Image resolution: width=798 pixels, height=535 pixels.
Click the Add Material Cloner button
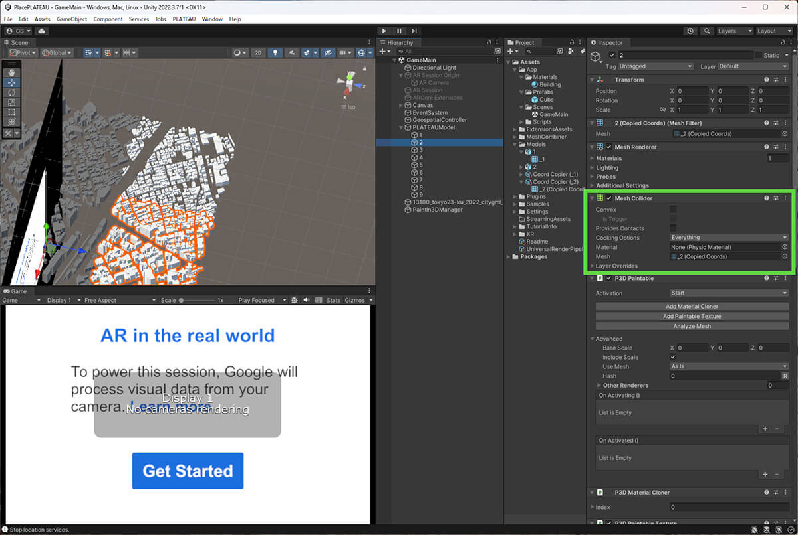pos(692,307)
